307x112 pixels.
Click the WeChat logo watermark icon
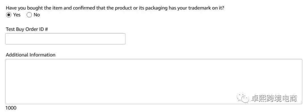[243, 97]
